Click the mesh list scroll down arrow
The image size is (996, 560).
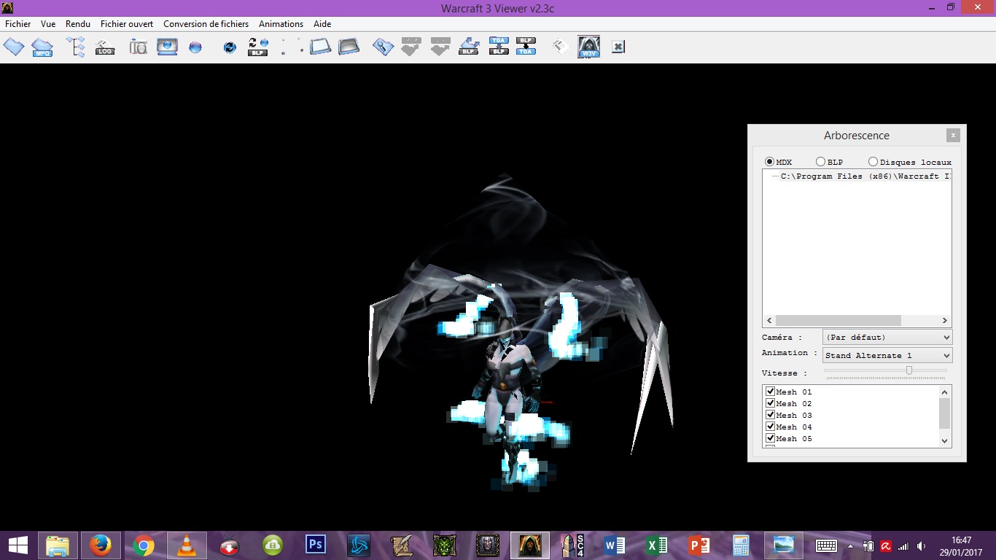click(x=945, y=440)
